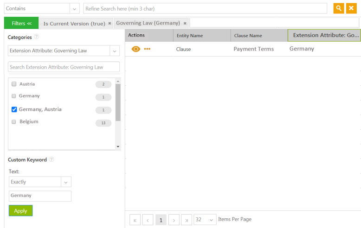This screenshot has width=361, height=228.
Task: Click the orange clear search X button
Action: (x=351, y=8)
